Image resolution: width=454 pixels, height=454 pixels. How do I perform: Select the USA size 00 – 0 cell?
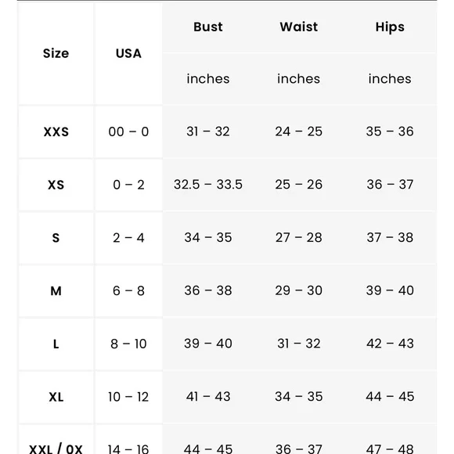pyautogui.click(x=128, y=132)
